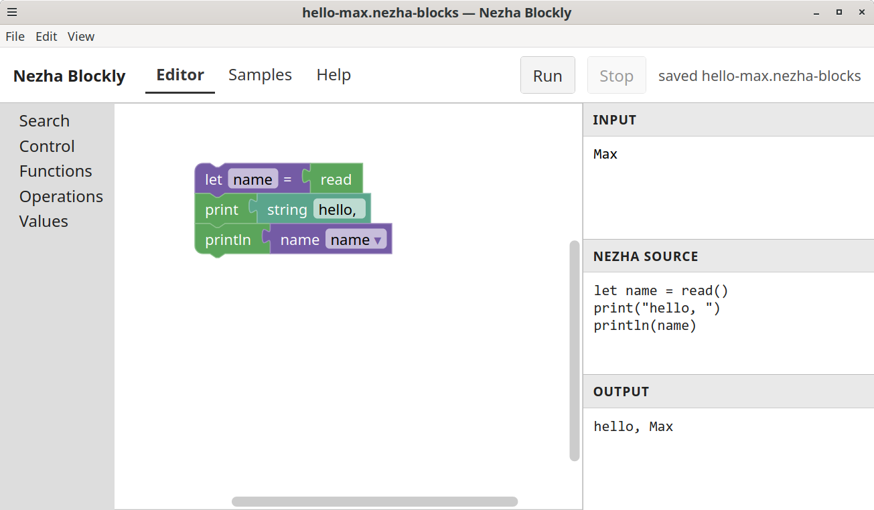874x510 pixels.
Task: Expand the name variable dropdown in println block
Action: (356, 240)
